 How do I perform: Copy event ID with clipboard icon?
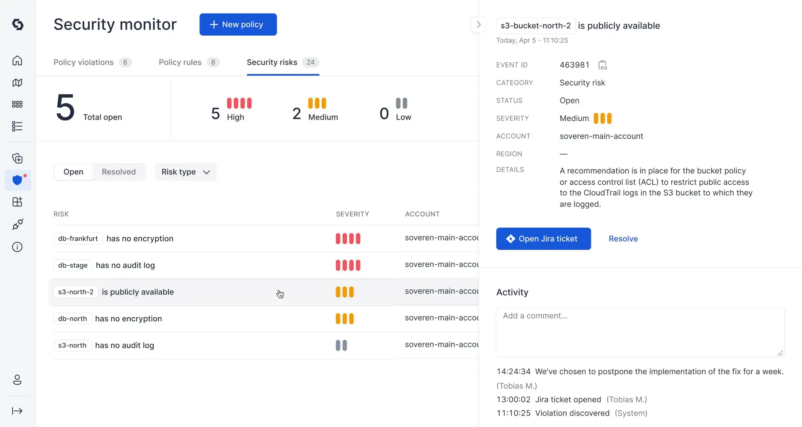point(602,65)
